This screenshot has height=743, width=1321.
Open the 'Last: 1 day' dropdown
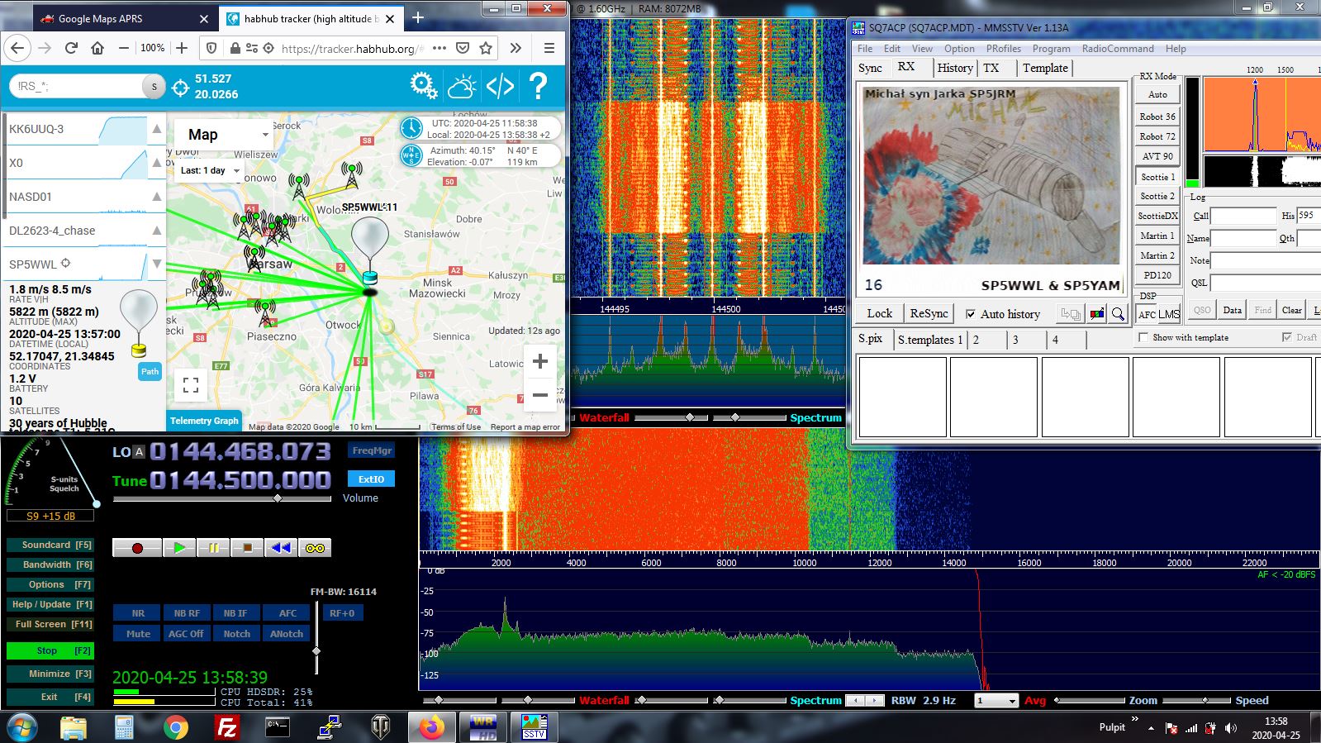[x=211, y=170]
